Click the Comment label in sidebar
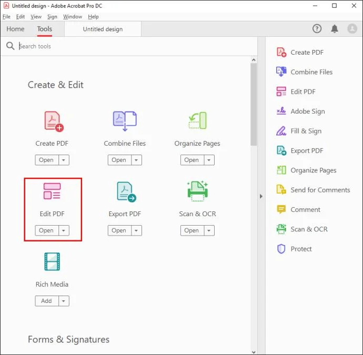The image size is (363, 355). 305,210
